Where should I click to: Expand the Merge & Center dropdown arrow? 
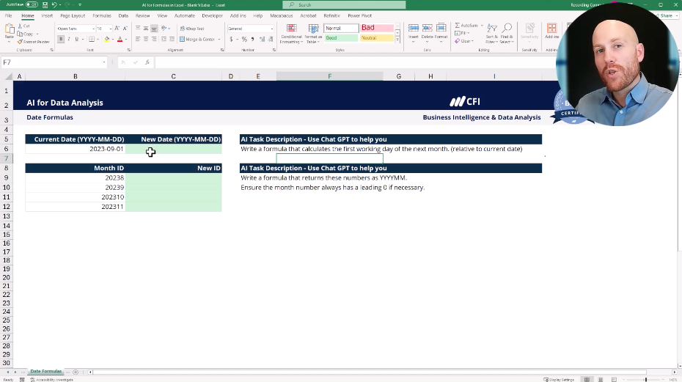pyautogui.click(x=219, y=40)
